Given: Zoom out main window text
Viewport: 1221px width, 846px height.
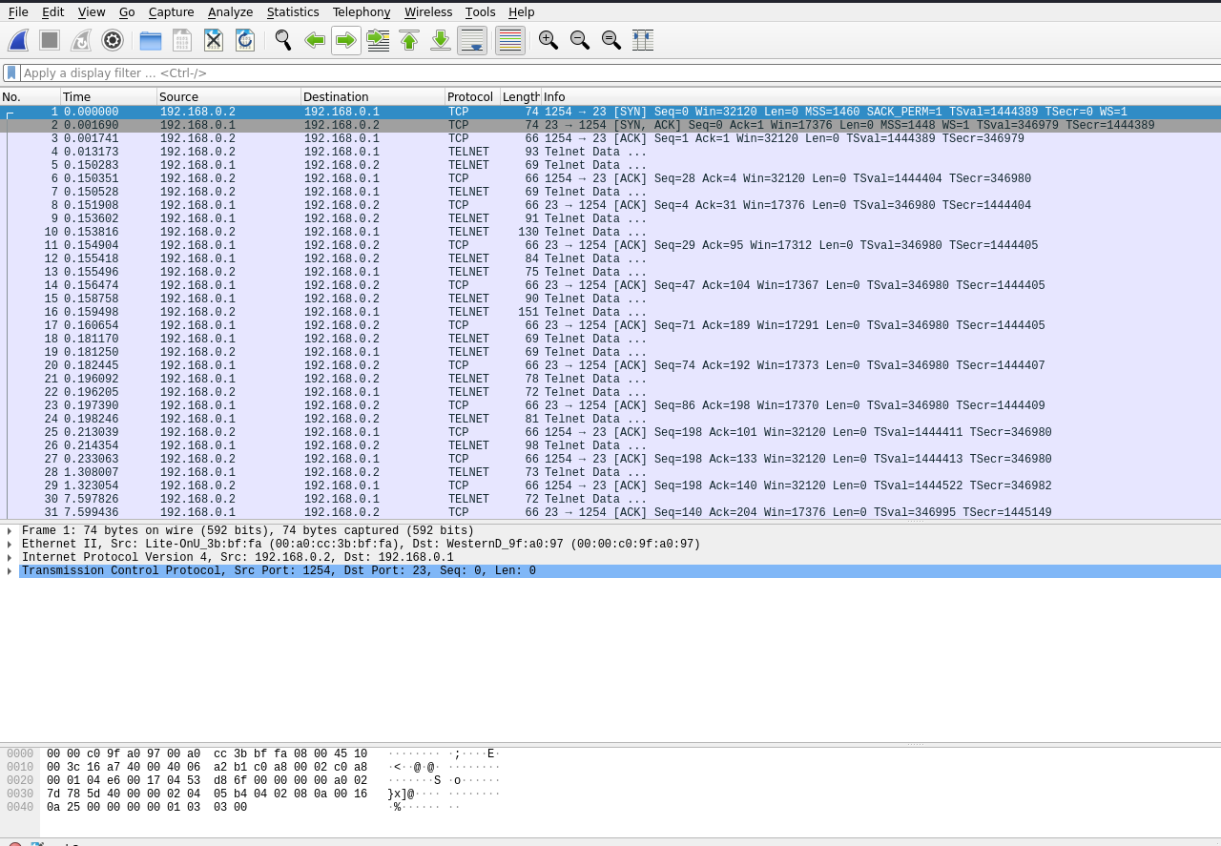Looking at the screenshot, I should (x=580, y=40).
